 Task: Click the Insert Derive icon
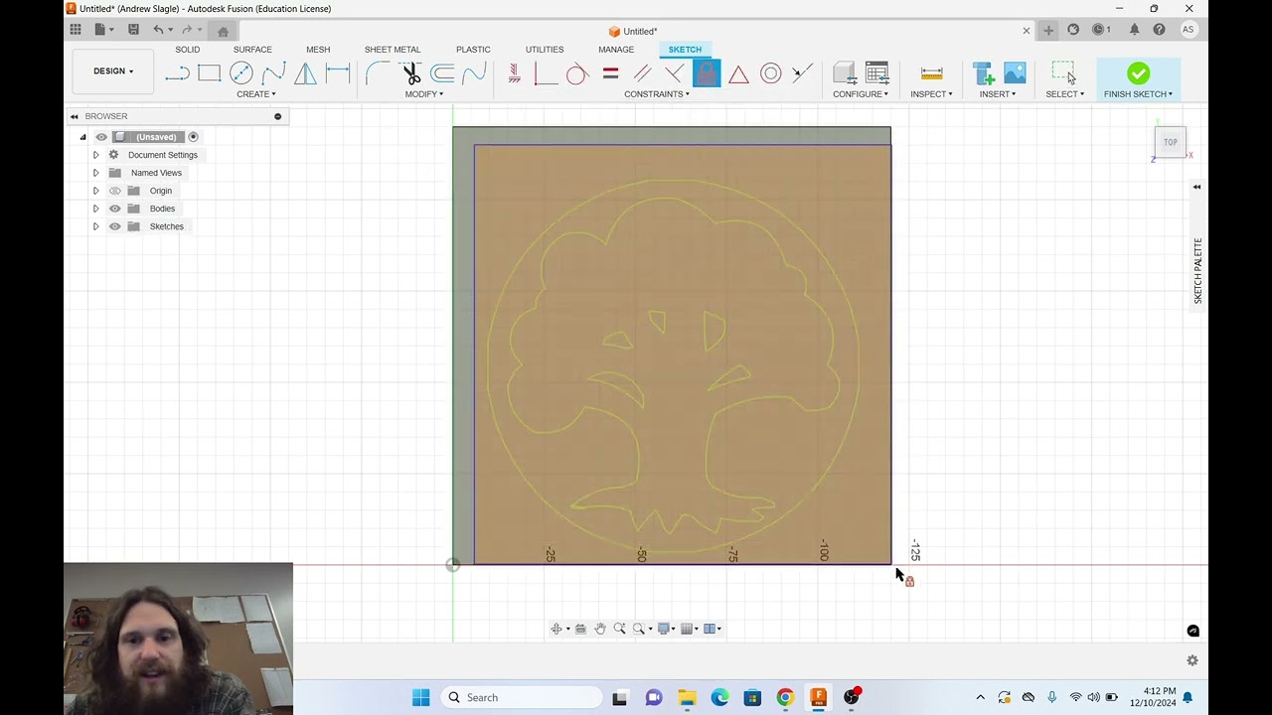click(983, 73)
